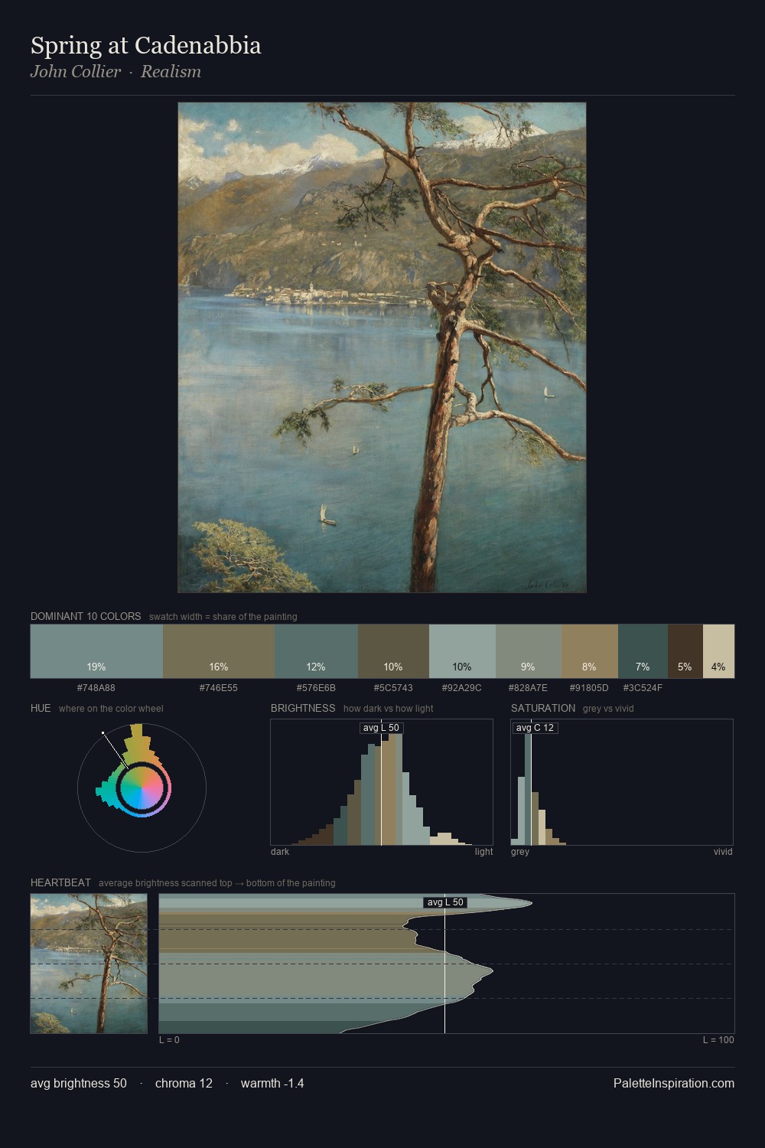This screenshot has height=1148, width=765.
Task: Click the hex label #3C524F
Action: coord(643,688)
